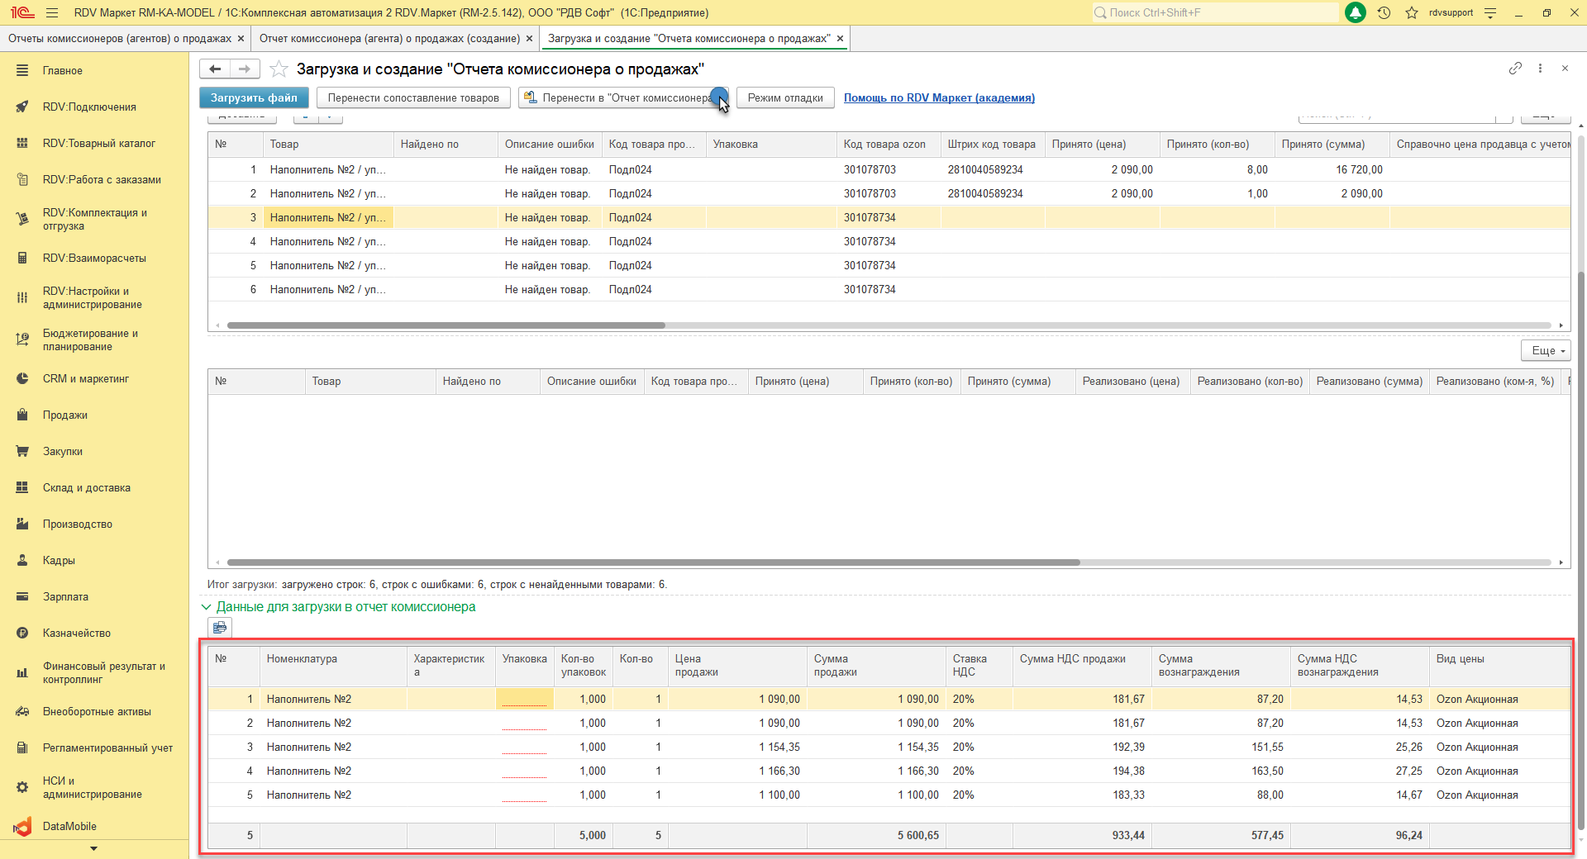Click the search field Поиск Ctrl+Shift+F

[1215, 12]
